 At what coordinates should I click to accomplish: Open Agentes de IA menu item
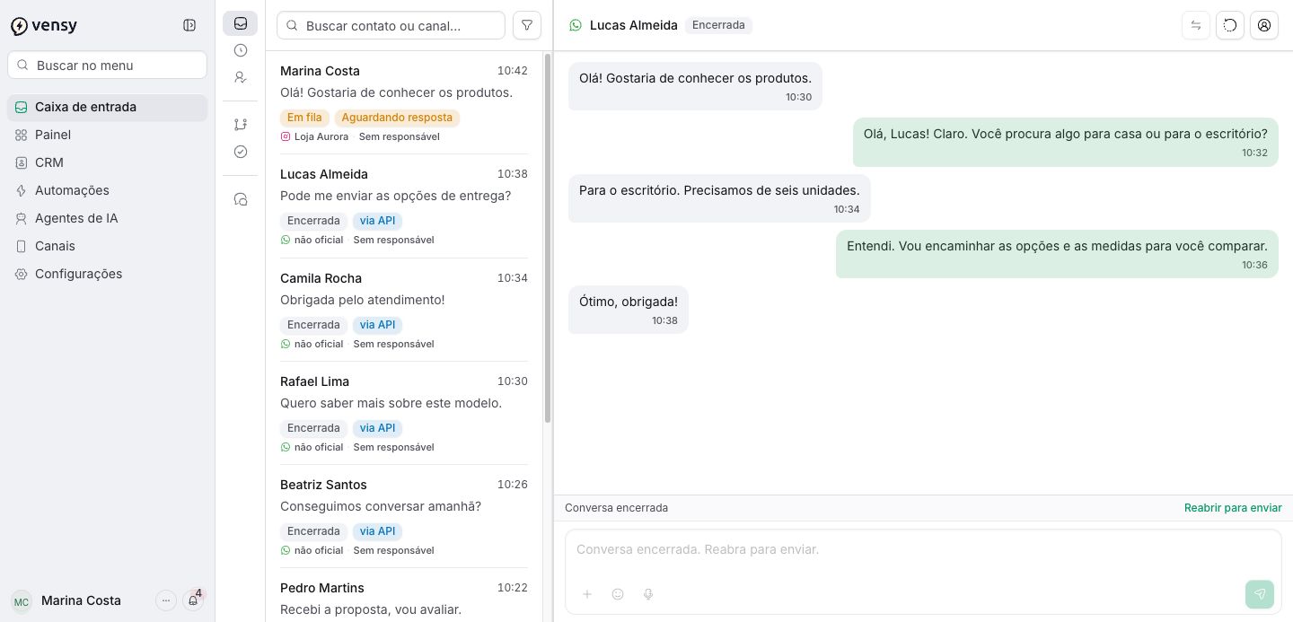point(108,218)
